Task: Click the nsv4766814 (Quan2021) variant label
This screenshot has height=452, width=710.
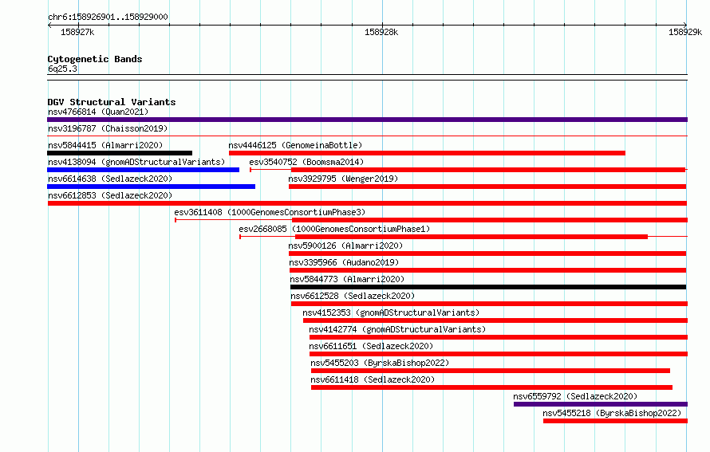Action: coord(98,112)
